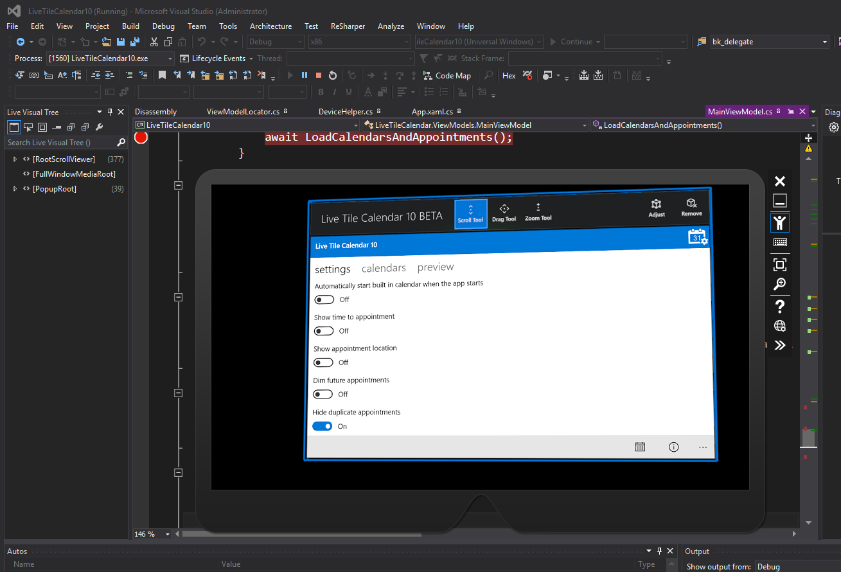Open emulator keyboard input icon
841x572 pixels.
point(780,243)
